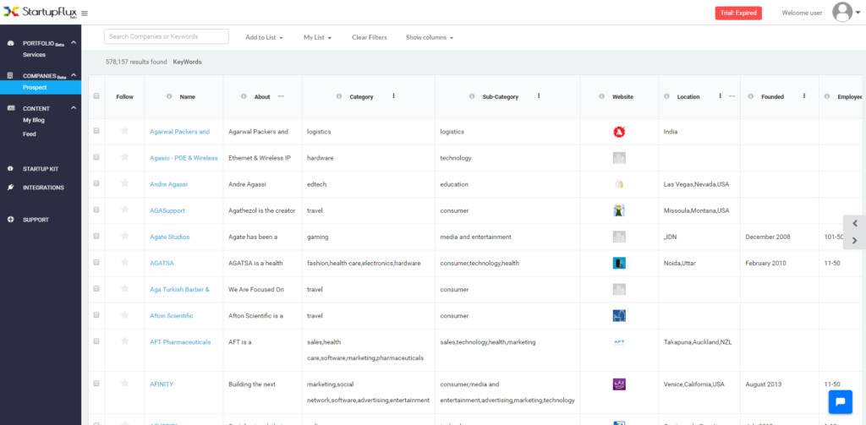
Task: Open the chat support bubble
Action: 840,402
